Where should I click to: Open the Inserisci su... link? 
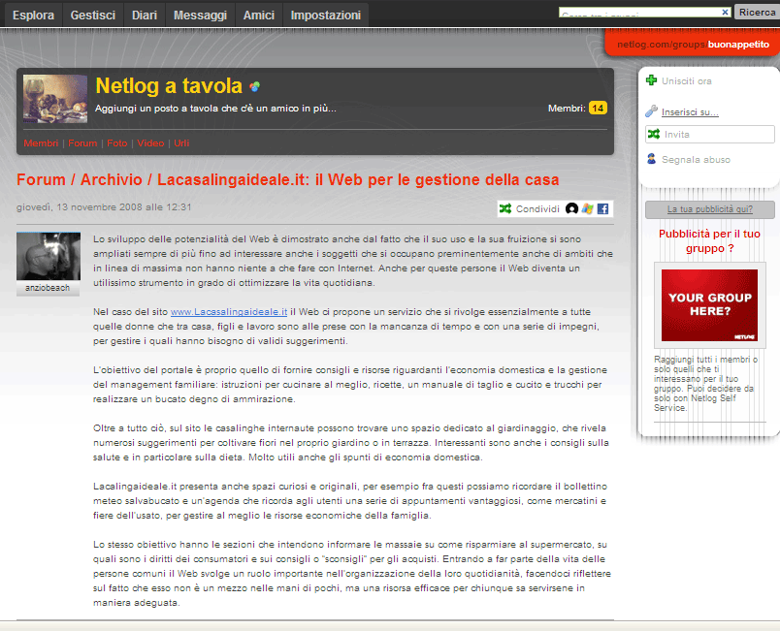pyautogui.click(x=690, y=111)
